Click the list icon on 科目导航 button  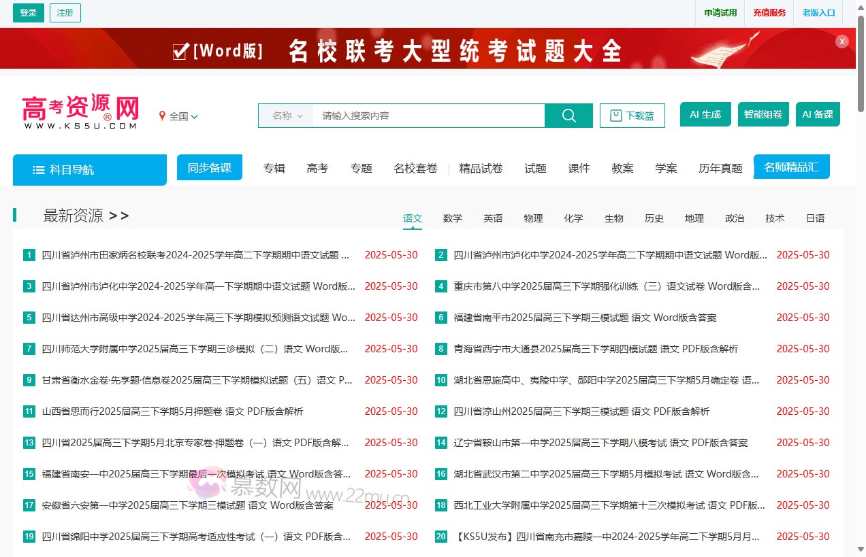[39, 169]
